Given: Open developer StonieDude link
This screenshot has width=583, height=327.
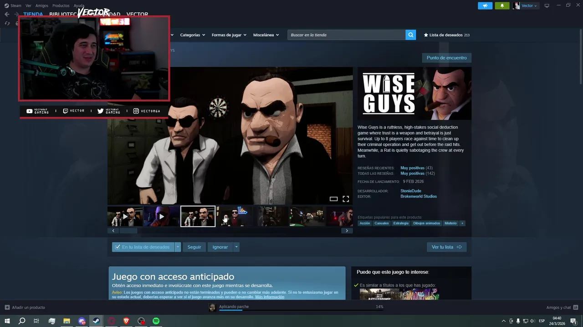Looking at the screenshot, I should (x=411, y=191).
